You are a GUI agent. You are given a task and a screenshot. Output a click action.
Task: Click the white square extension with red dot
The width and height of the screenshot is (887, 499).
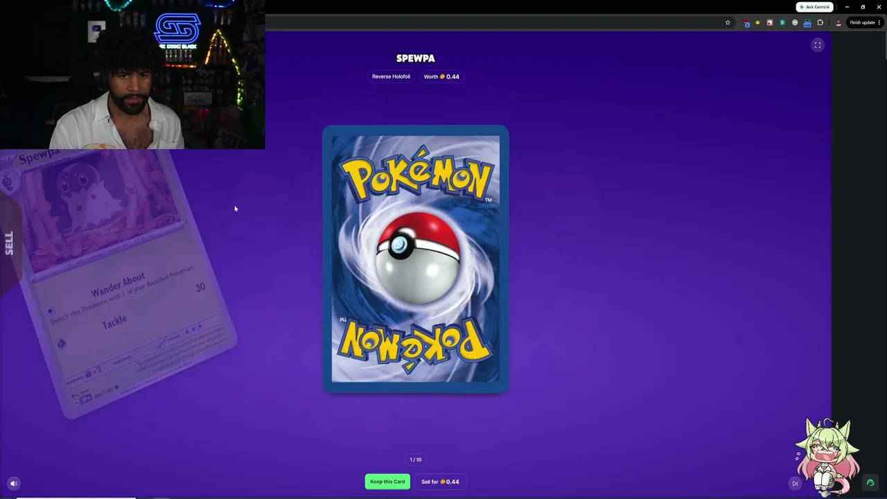point(769,23)
